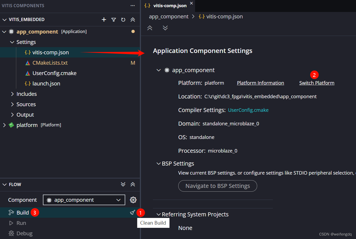Expand the Output folder

pos(12,115)
